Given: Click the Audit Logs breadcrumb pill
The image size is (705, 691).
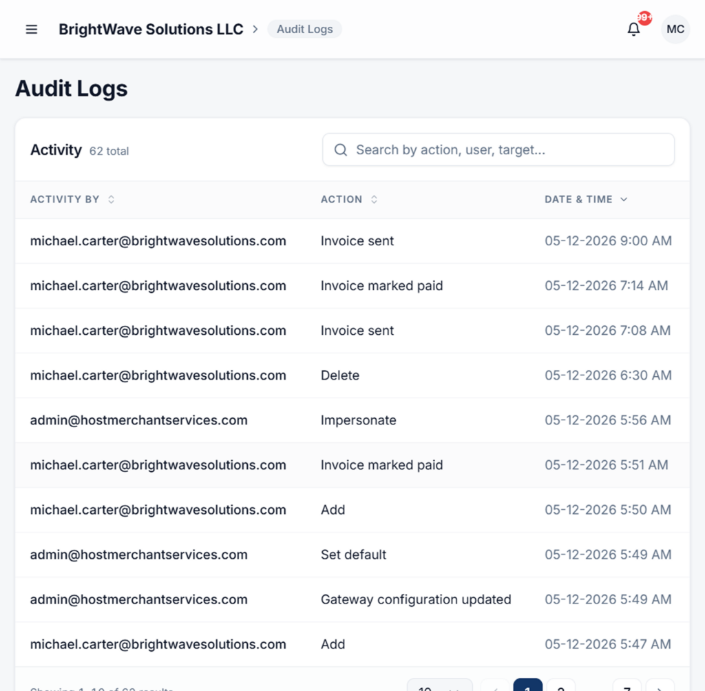Looking at the screenshot, I should click(305, 29).
